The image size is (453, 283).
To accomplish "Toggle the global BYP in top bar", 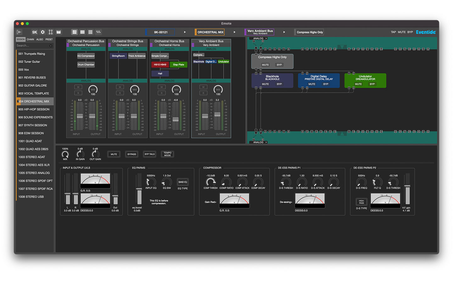I will (x=410, y=32).
